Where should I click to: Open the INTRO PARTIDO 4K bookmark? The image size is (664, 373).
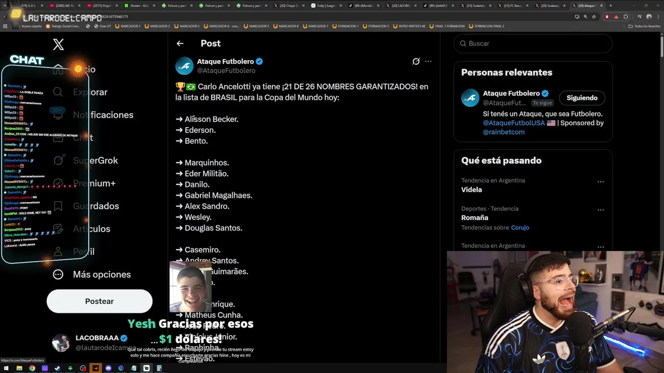coord(409,26)
